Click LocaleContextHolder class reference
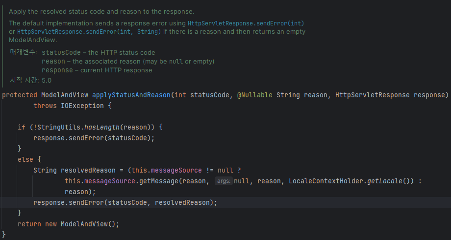Viewport: 451px width, 240px height. coord(327,181)
